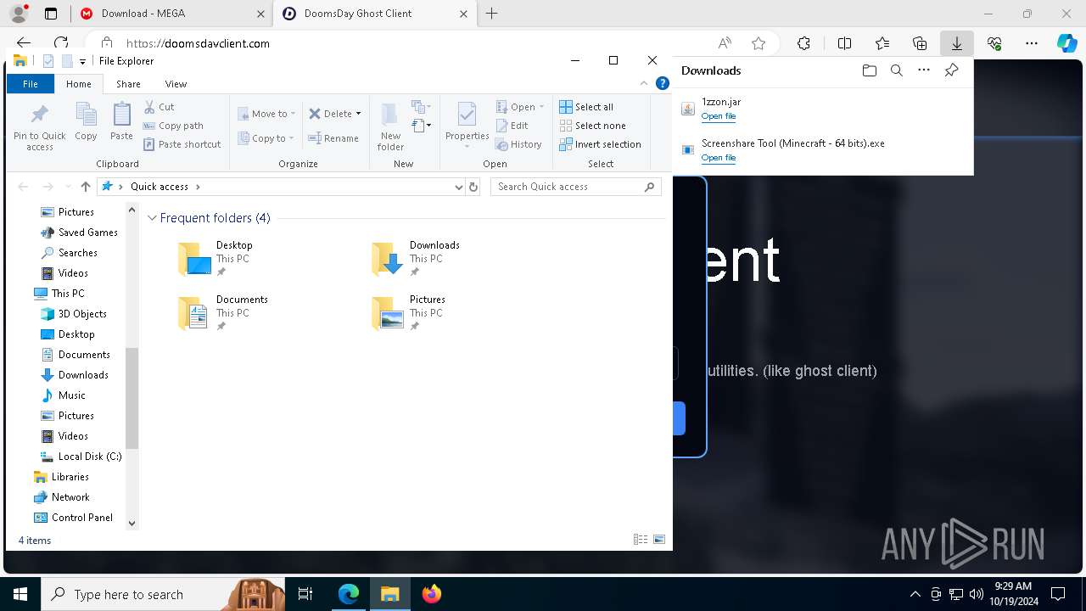Open the Move to dropdown
The height and width of the screenshot is (611, 1086).
(x=266, y=114)
